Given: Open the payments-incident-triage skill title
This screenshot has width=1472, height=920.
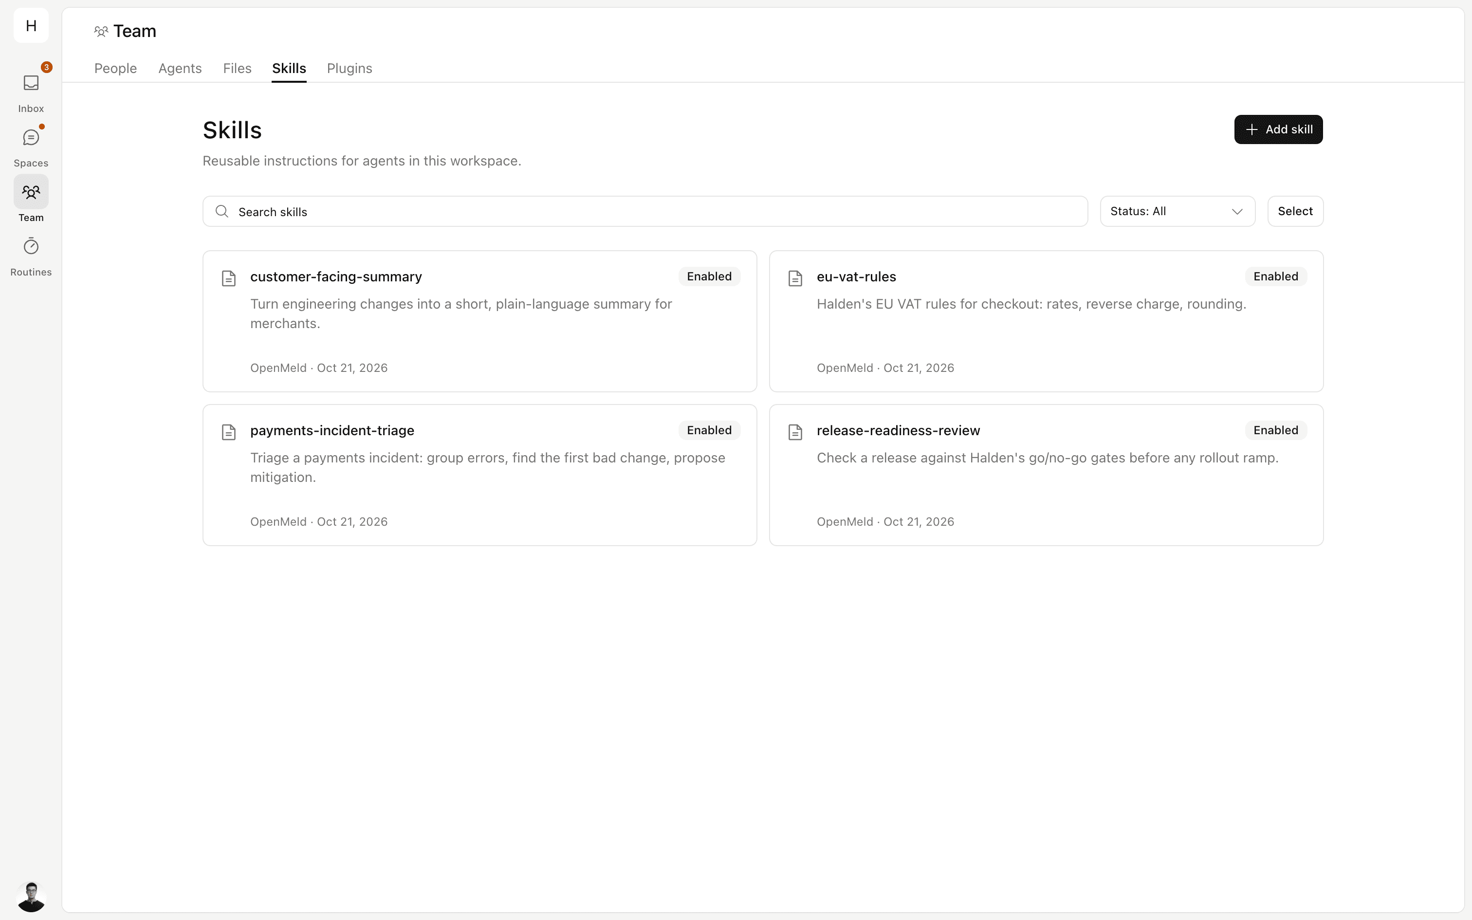Looking at the screenshot, I should click(332, 430).
